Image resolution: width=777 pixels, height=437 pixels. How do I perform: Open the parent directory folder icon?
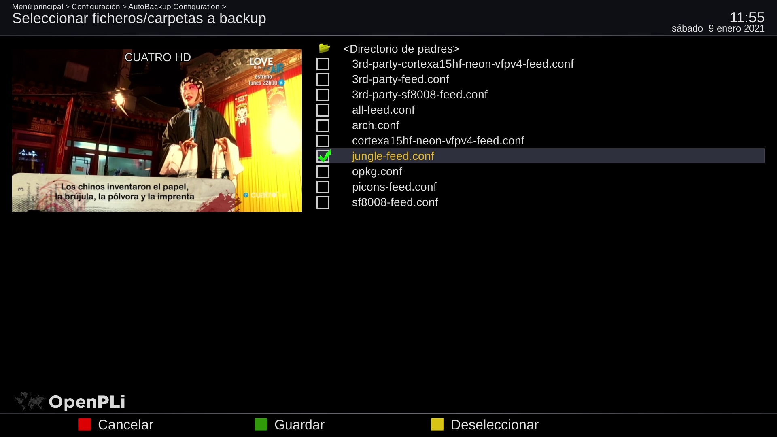click(x=324, y=49)
